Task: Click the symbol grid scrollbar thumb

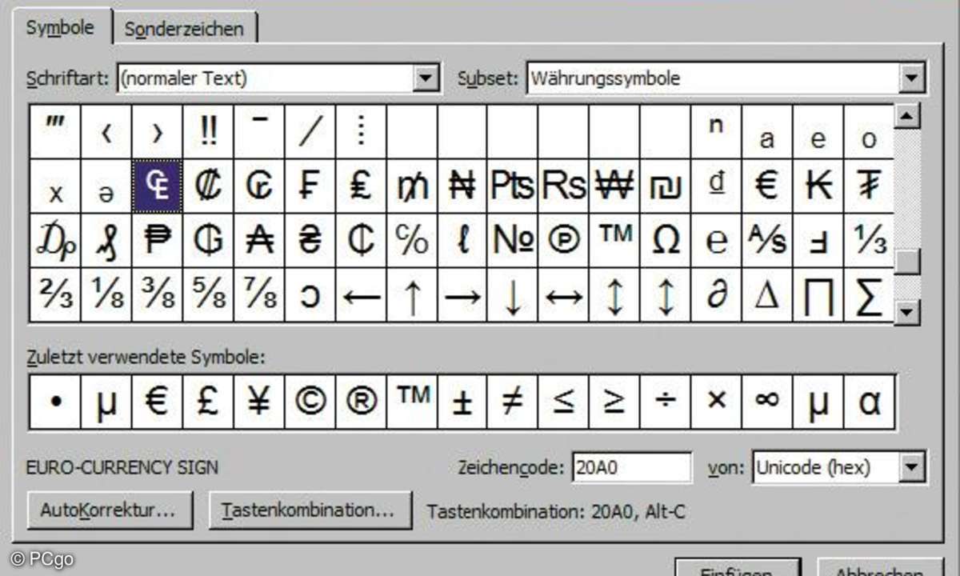Action: coord(907,262)
